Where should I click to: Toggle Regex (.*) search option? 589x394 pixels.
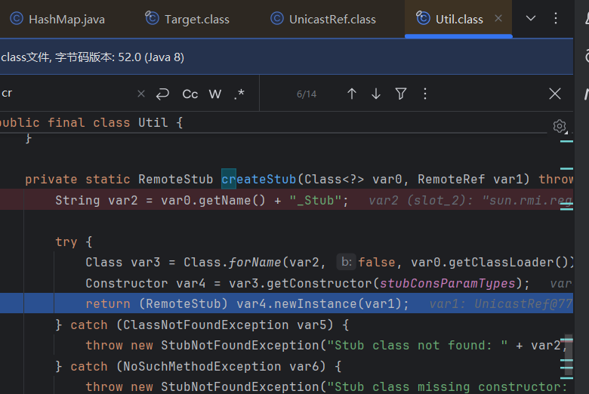click(x=239, y=94)
